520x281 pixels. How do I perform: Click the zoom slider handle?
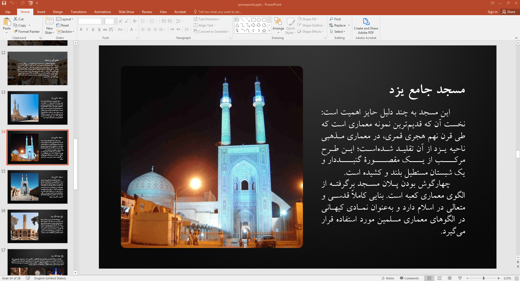tap(484, 278)
